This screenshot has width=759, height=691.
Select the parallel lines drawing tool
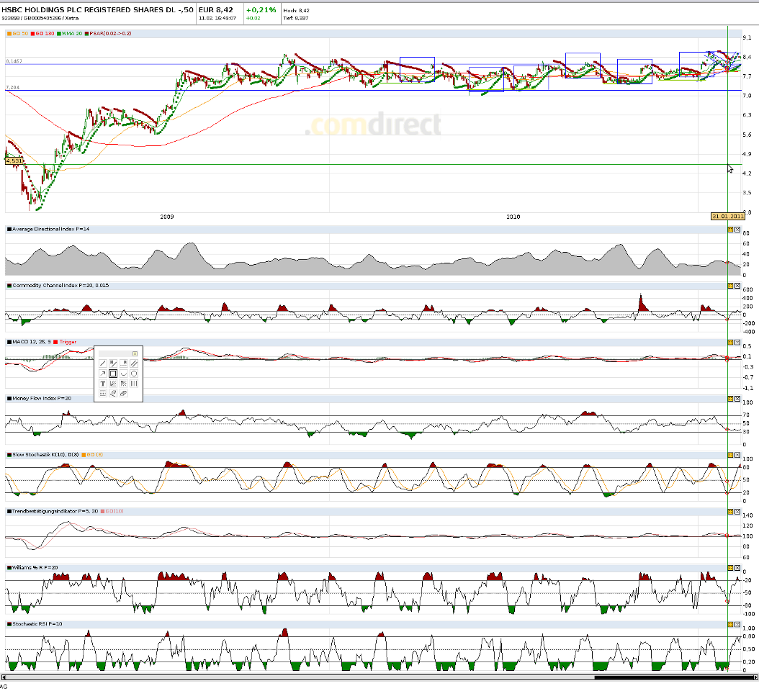tap(134, 363)
